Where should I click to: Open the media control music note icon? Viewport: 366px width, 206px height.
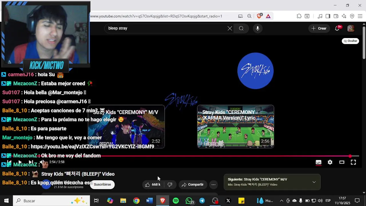(x=320, y=16)
